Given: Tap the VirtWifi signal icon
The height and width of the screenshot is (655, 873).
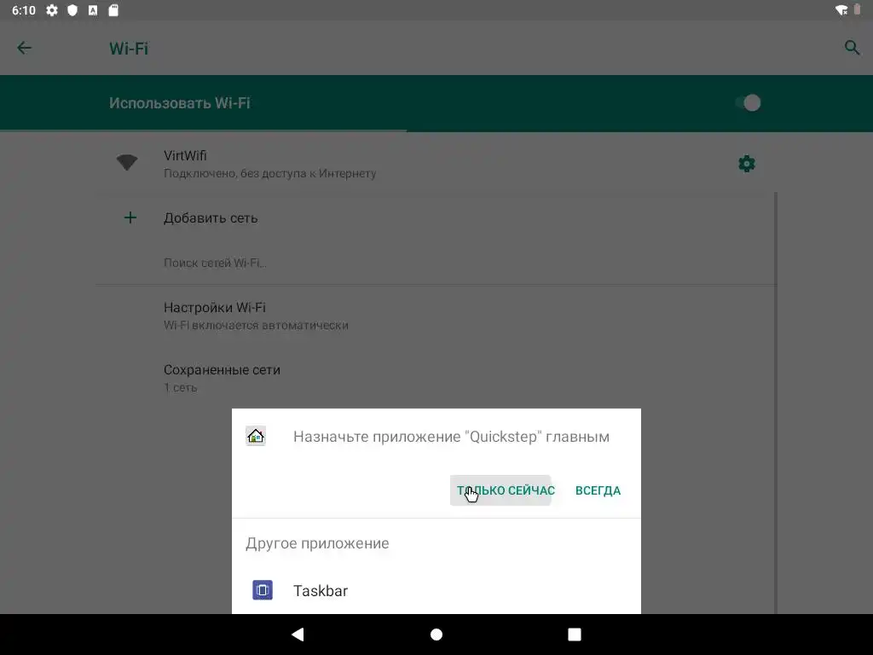Looking at the screenshot, I should (127, 163).
